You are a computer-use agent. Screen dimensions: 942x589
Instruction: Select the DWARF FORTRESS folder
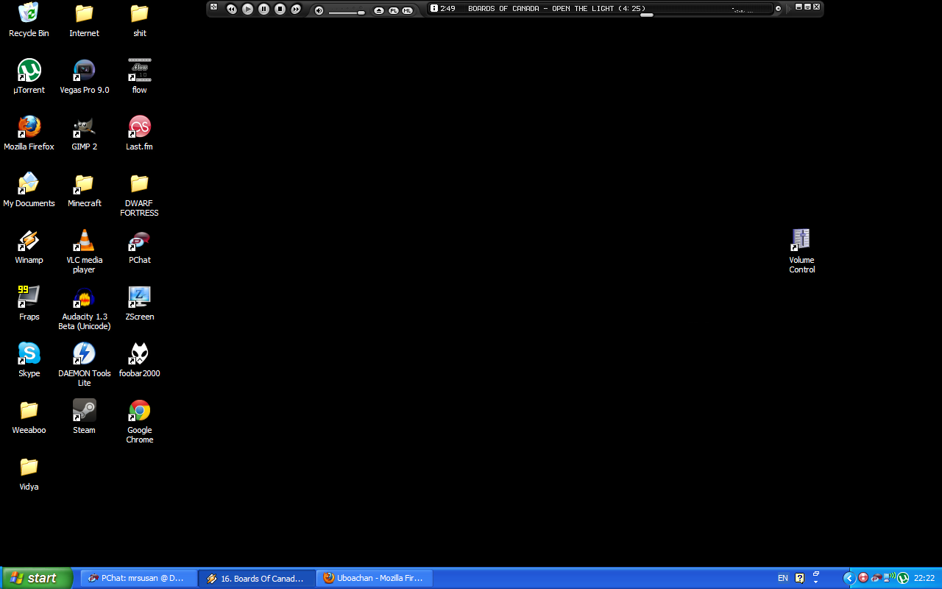point(139,194)
